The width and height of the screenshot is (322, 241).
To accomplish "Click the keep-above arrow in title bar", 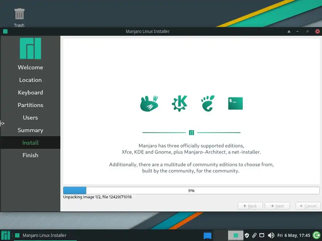I will click(x=289, y=31).
